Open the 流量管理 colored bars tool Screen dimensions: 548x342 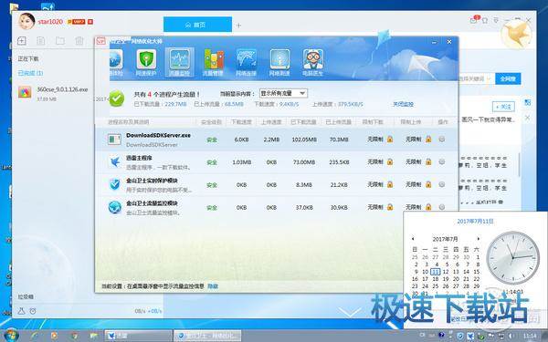pos(214,63)
